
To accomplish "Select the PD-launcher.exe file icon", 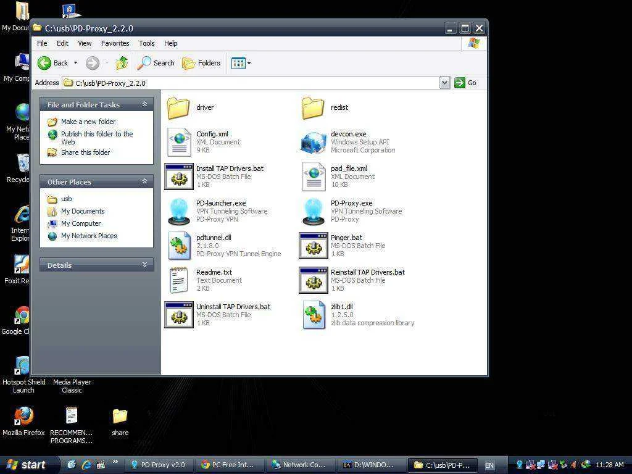I will tap(179, 211).
